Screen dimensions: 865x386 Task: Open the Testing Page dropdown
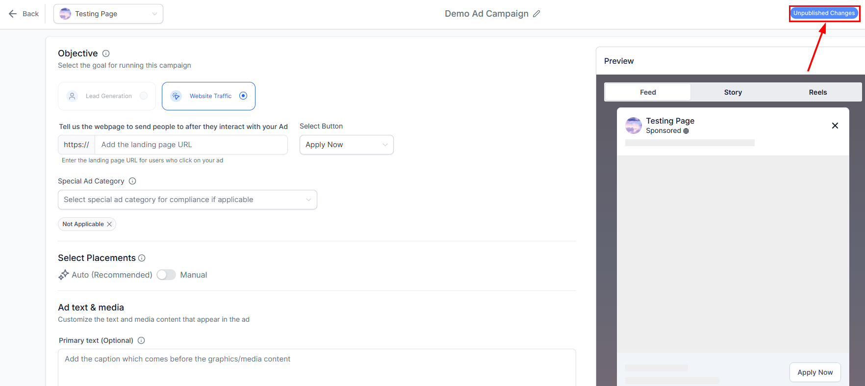point(108,14)
